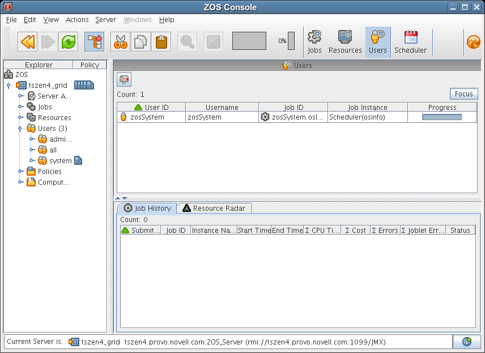Click the forward double-arrow toolbar icon
This screenshot has height=353, width=485.
click(48, 41)
